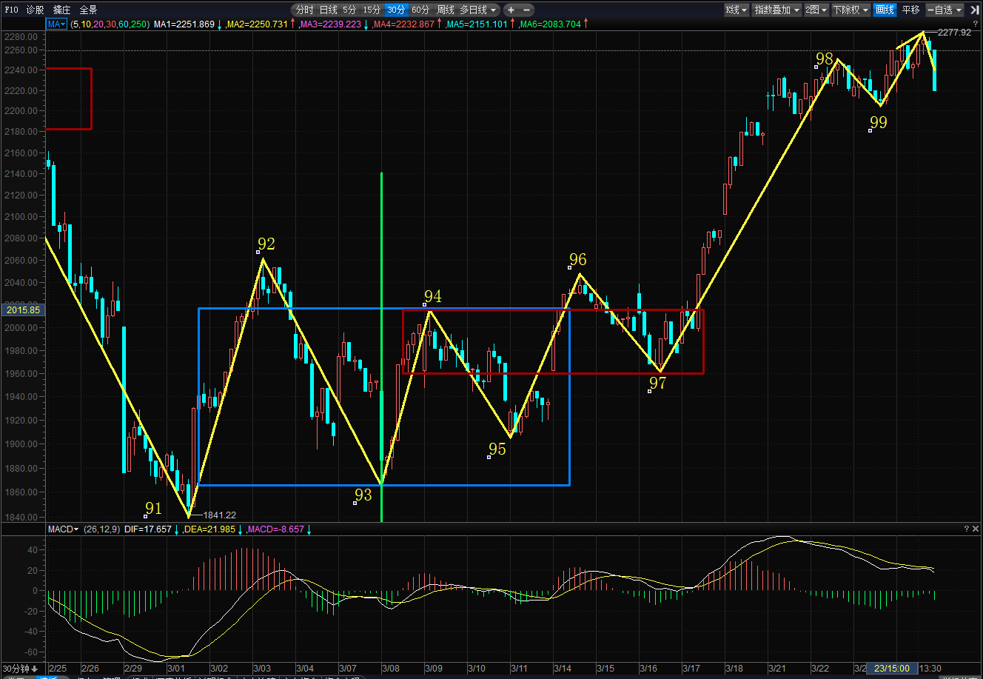Select the 97 swing label on chart

[x=657, y=383]
